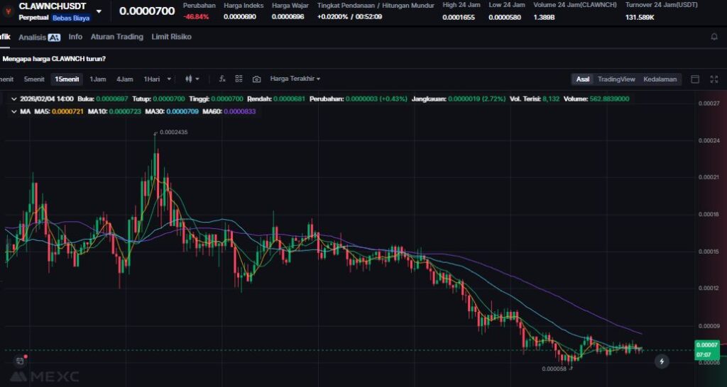
Task: Collapse the MA indicator legend row
Action: [x=14, y=111]
